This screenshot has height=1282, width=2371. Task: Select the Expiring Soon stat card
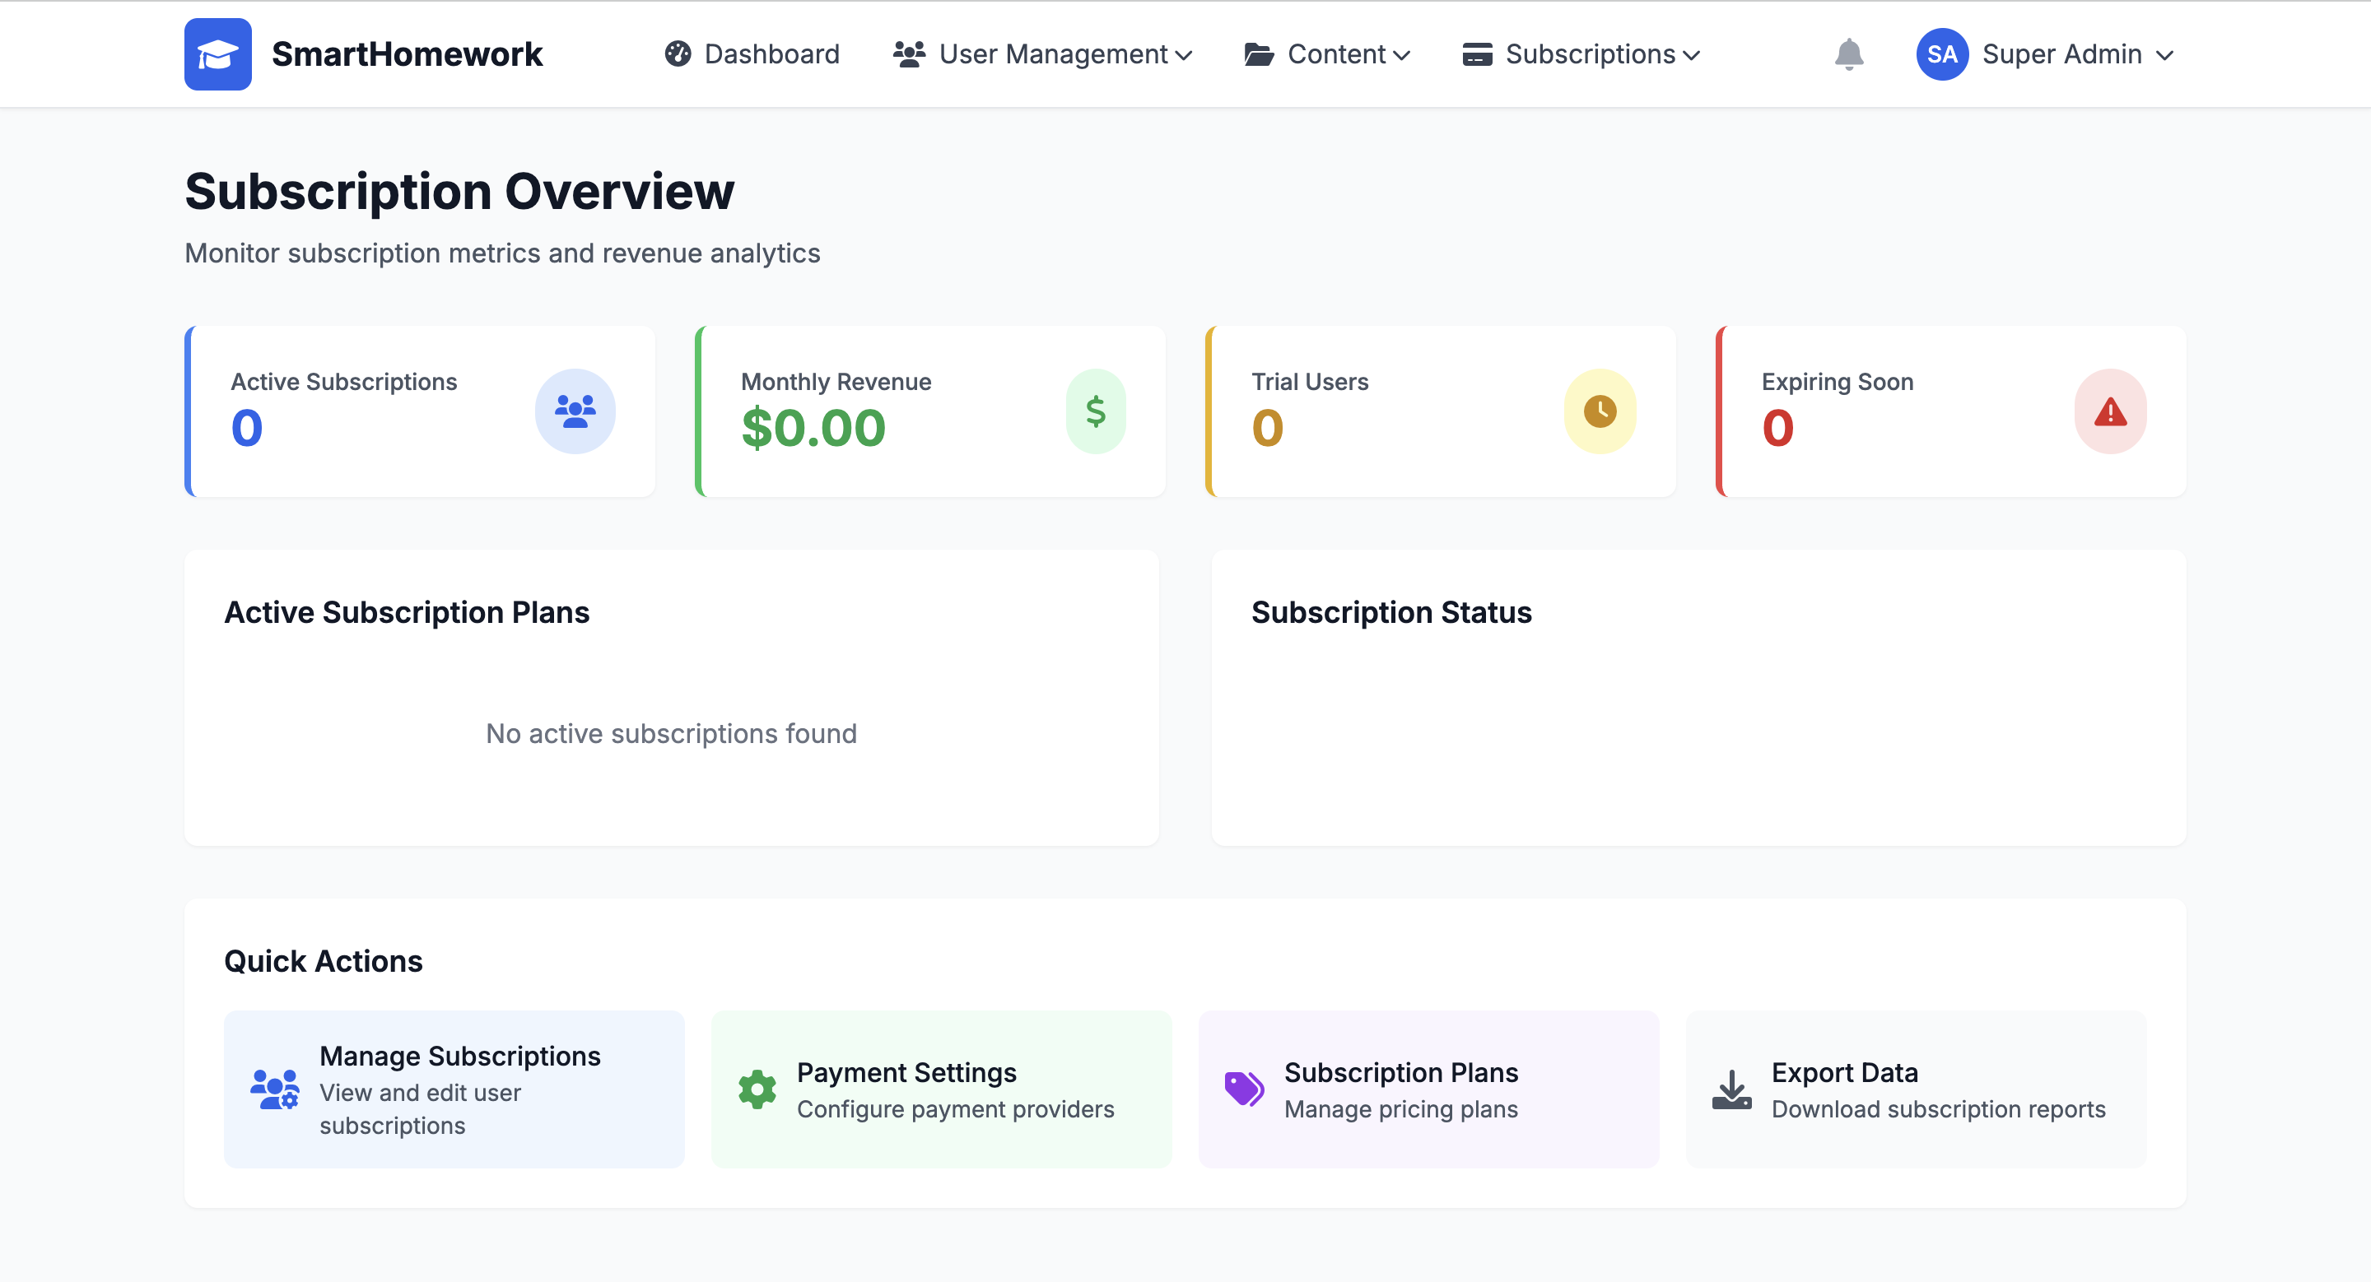click(x=1950, y=411)
